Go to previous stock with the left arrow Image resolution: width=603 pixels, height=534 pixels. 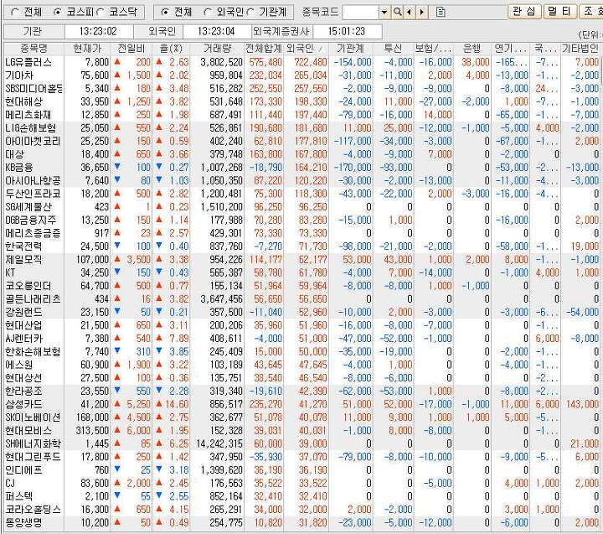click(x=410, y=12)
